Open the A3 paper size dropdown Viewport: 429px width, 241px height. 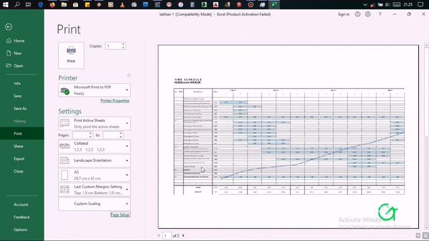click(x=95, y=175)
